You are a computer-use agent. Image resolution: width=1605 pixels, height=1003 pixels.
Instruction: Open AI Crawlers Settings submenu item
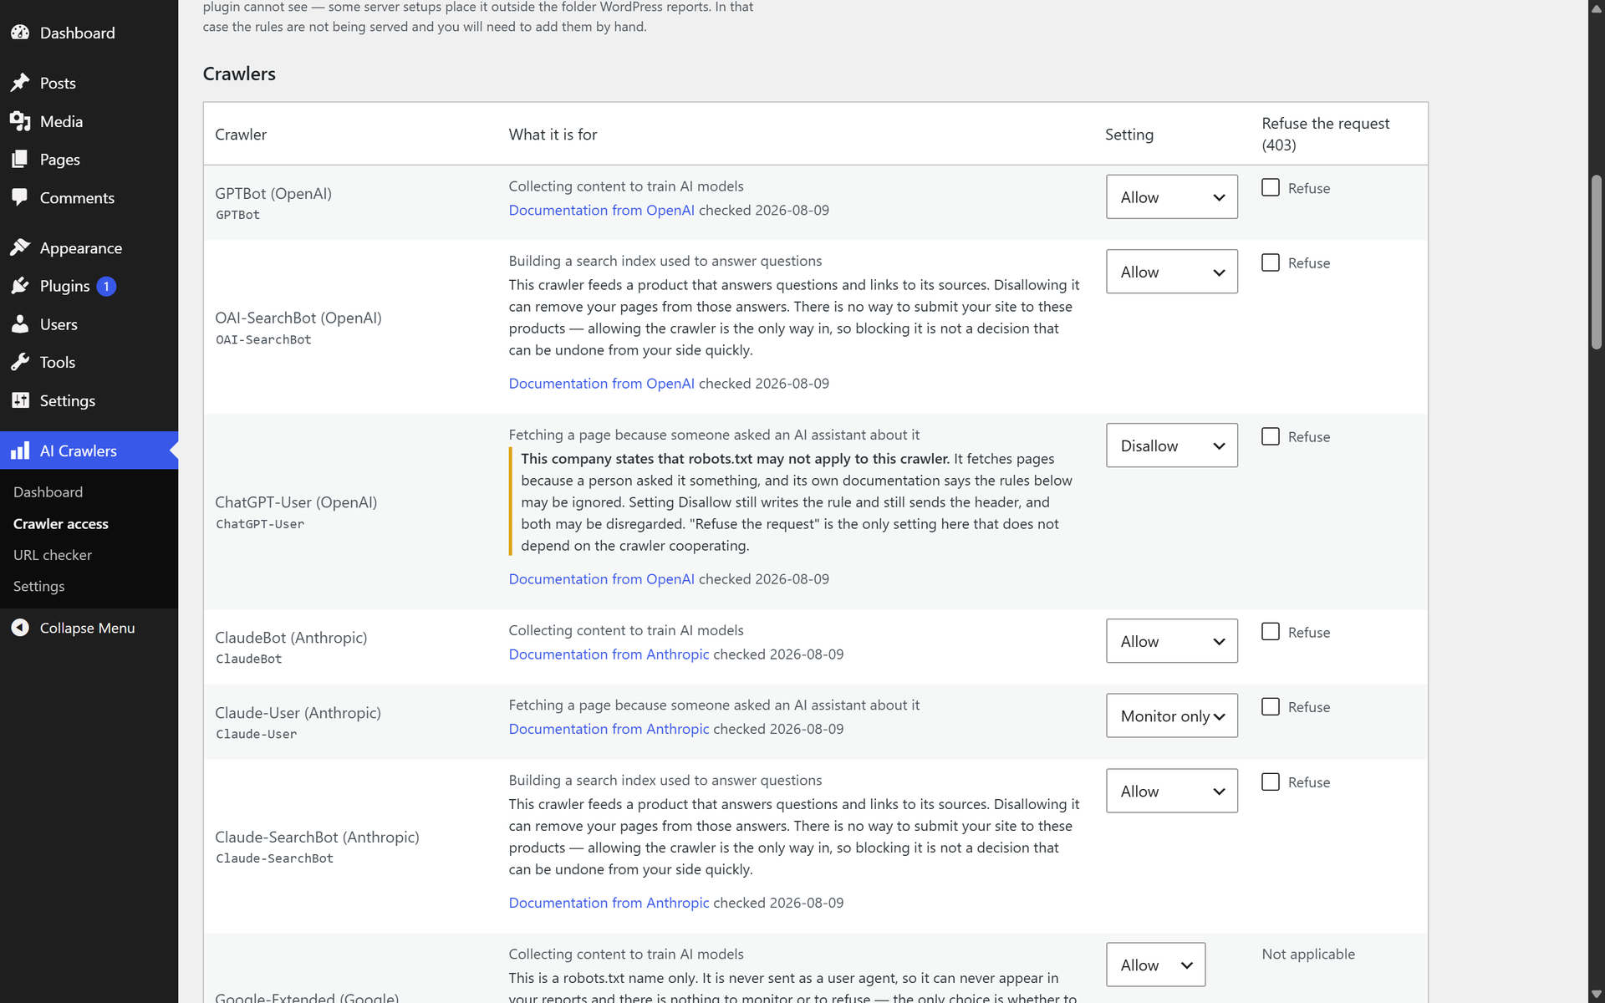click(x=38, y=586)
